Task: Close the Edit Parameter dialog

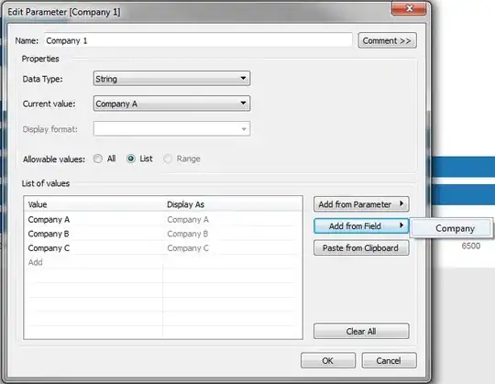Action: 409,8
